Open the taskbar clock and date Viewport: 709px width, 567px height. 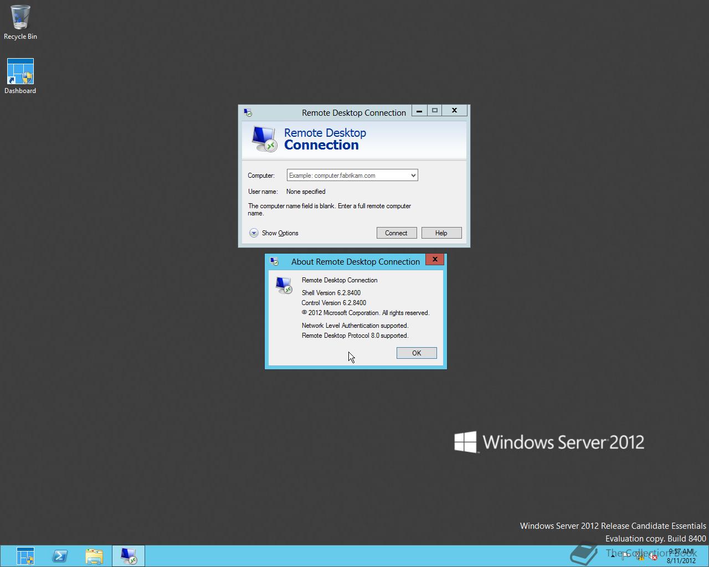click(x=681, y=556)
